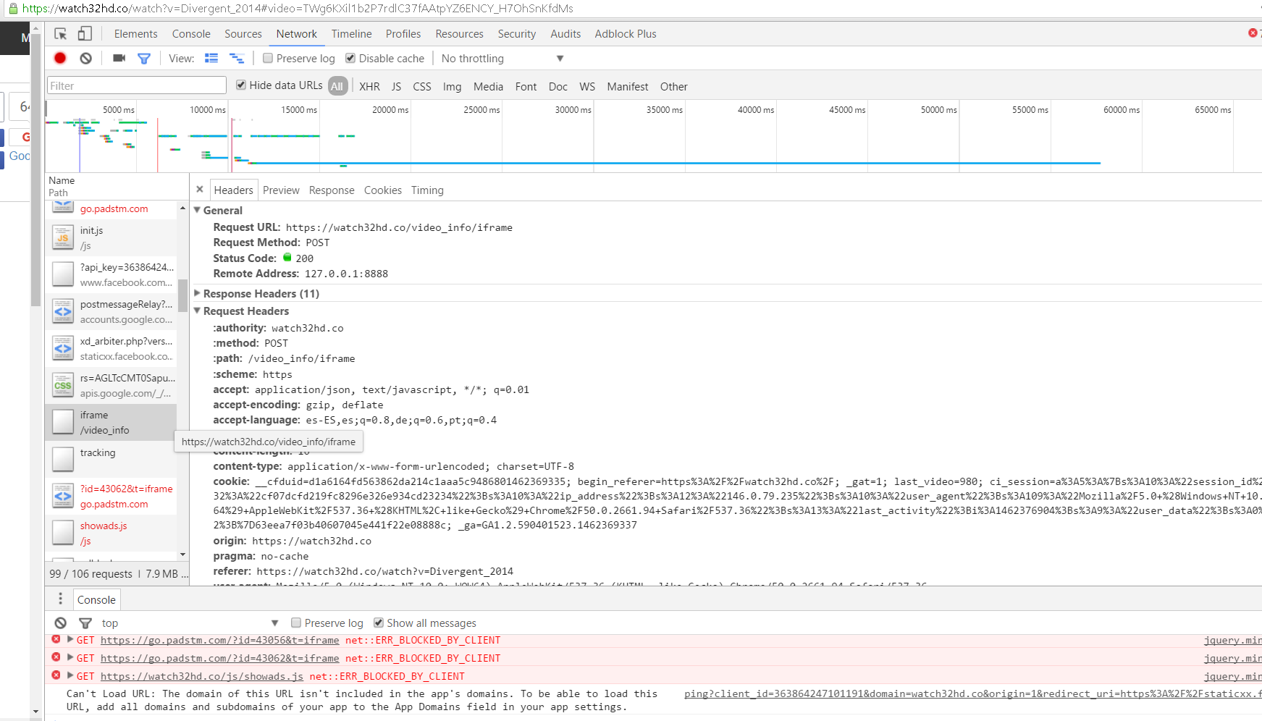
Task: Expand the id=43062 console error arrow
Action: tap(70, 657)
